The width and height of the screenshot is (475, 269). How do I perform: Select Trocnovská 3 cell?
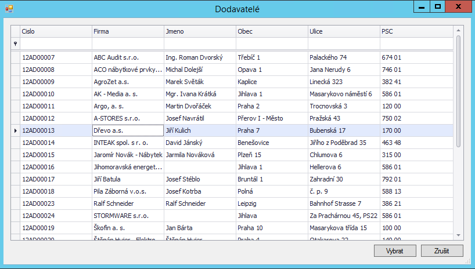344,106
